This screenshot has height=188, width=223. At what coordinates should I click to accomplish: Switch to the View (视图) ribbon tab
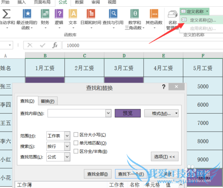(x=112, y=2)
